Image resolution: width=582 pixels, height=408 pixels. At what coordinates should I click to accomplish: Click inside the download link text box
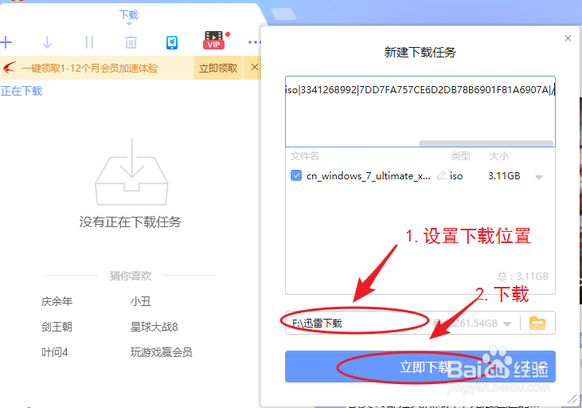(420, 112)
